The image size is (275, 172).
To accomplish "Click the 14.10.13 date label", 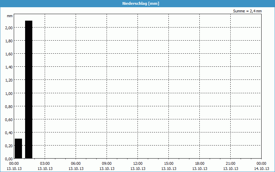I will [x=261, y=169].
